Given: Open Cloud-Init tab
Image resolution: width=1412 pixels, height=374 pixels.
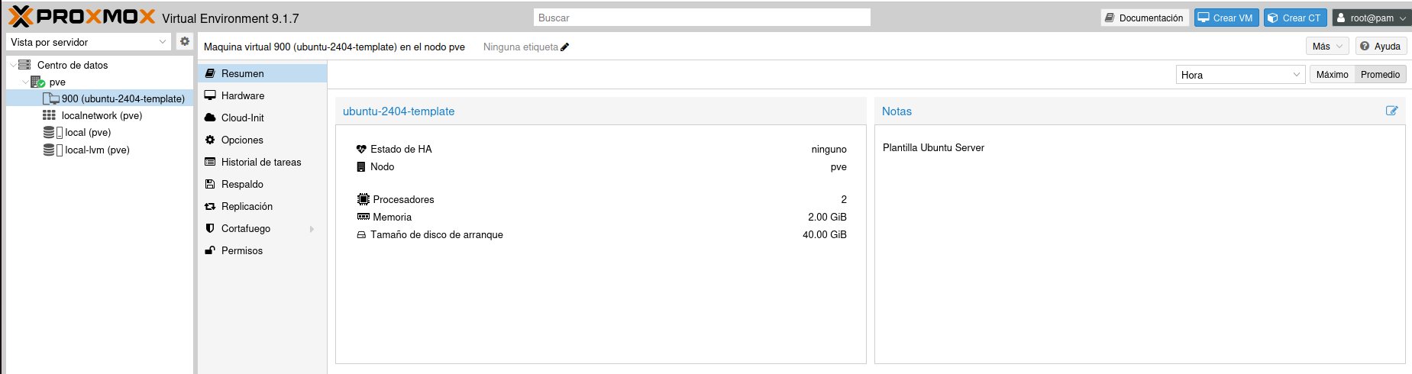Looking at the screenshot, I should pos(263,118).
